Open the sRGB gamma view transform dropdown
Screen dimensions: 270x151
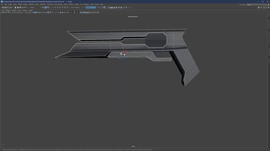point(90,13)
